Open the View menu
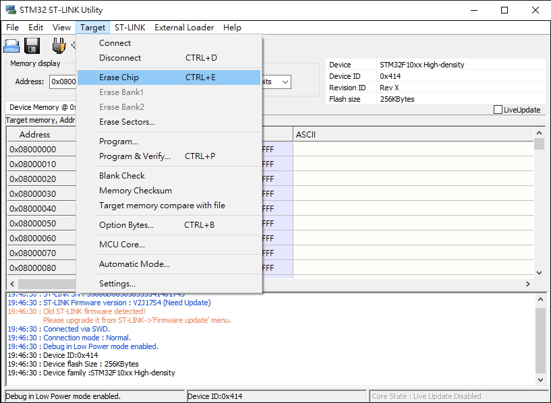The width and height of the screenshot is (551, 403). 61,28
